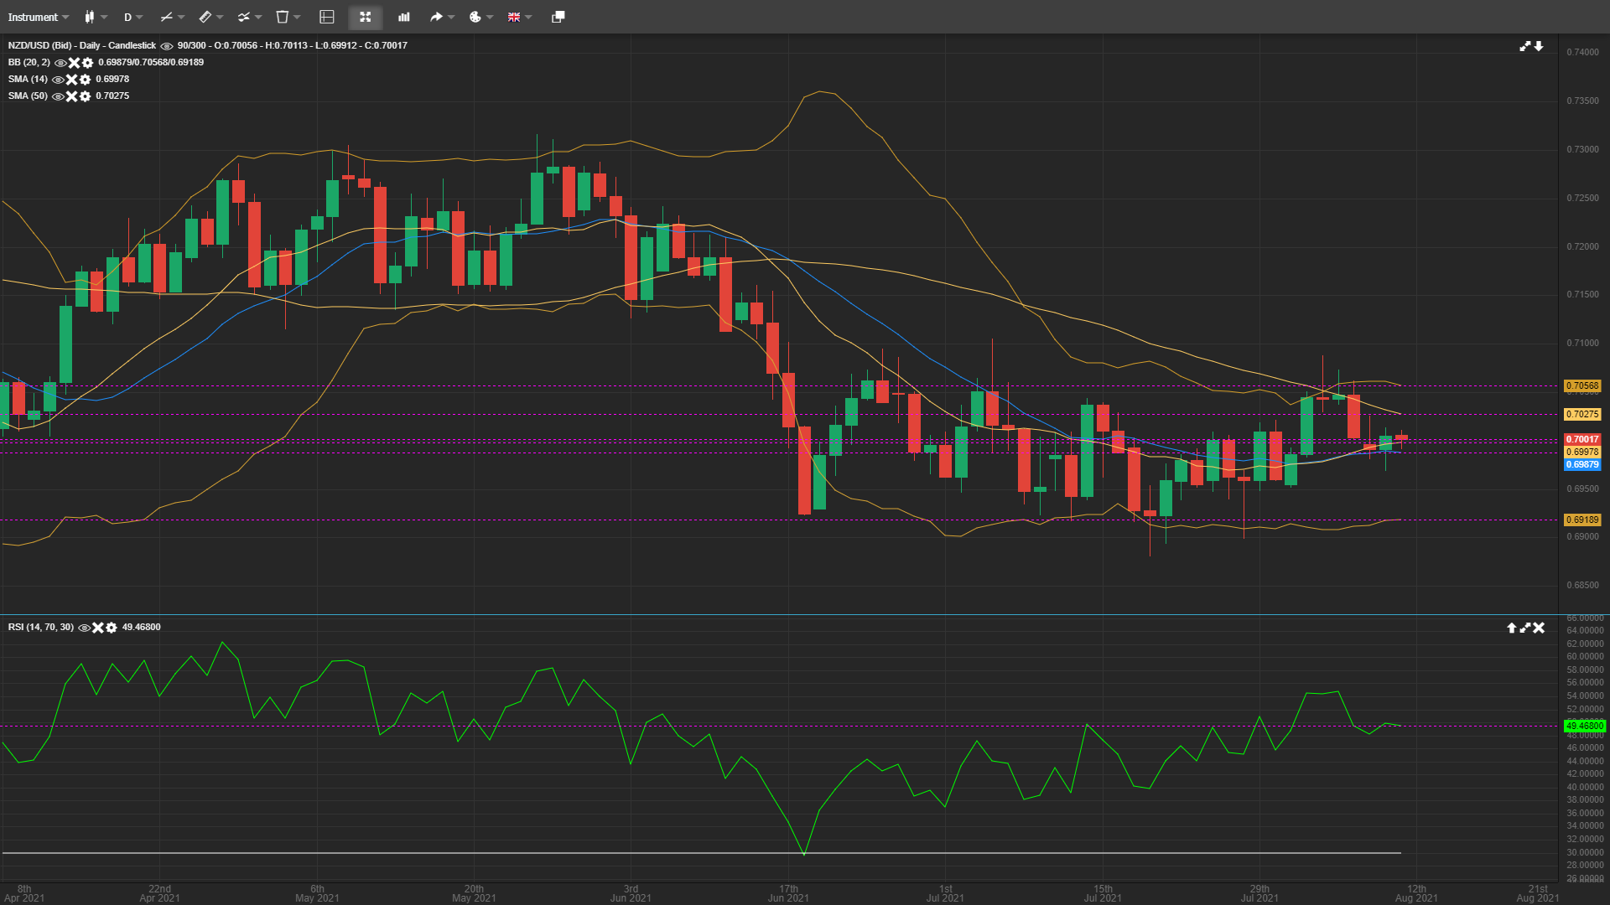The image size is (1610, 905).
Task: Click the bar chart volume icon
Action: point(404,17)
